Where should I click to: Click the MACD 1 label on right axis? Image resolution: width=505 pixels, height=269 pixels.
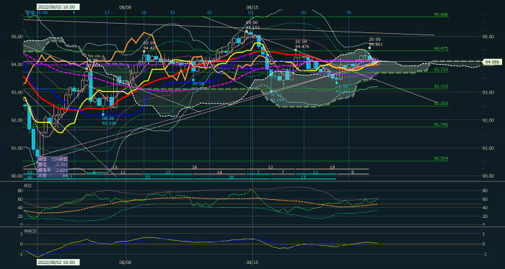coord(483,234)
